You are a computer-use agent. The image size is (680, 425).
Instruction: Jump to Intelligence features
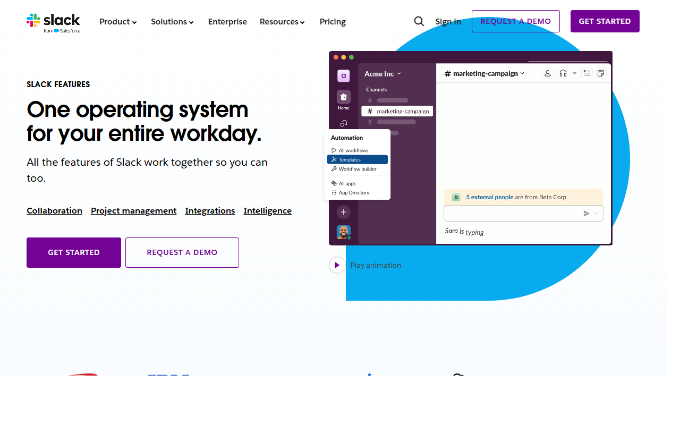[x=268, y=211]
